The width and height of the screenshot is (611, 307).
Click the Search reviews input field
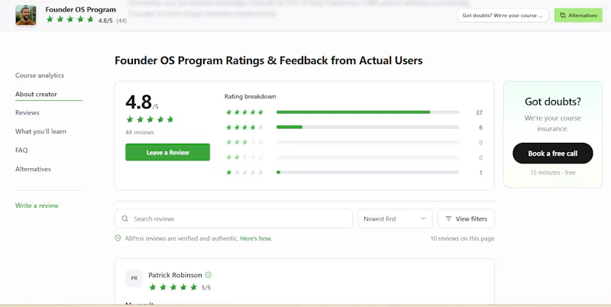(x=234, y=218)
